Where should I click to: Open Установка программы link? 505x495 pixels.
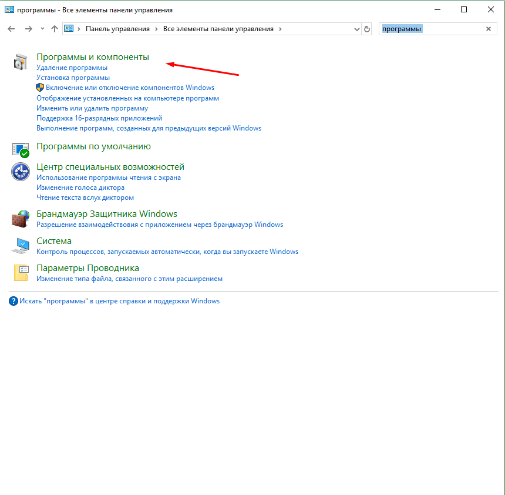coord(73,78)
